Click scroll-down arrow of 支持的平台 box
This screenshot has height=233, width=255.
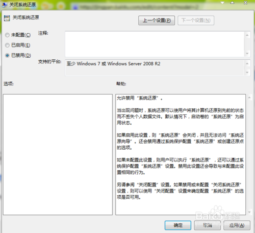(x=247, y=73)
